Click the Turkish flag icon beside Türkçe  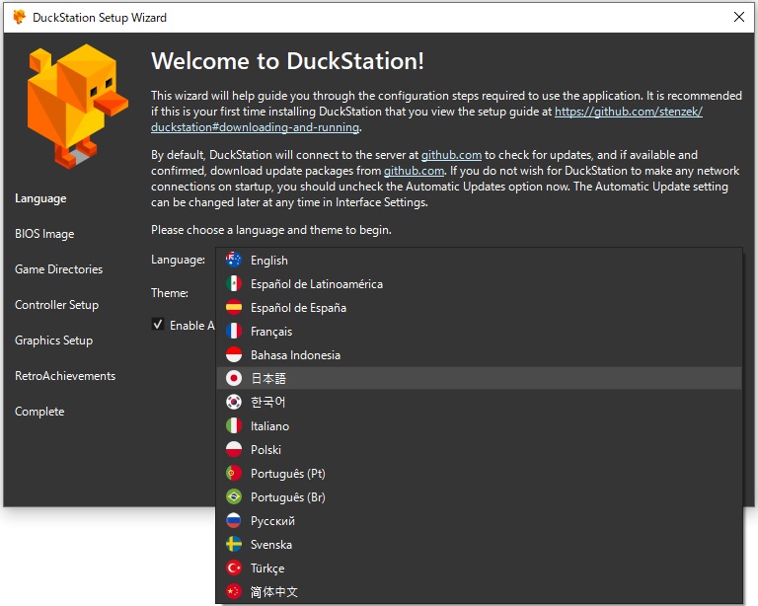pyautogui.click(x=234, y=568)
